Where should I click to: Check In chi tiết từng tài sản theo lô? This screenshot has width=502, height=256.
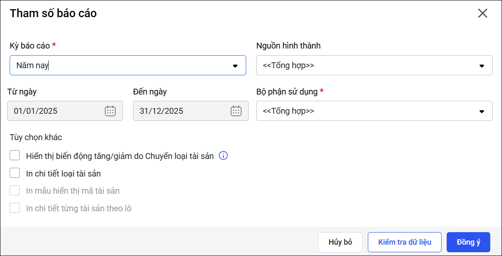click(x=15, y=208)
